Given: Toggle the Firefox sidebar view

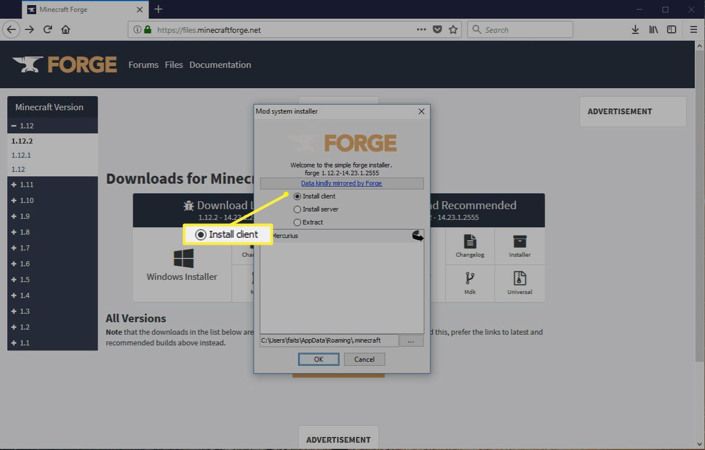Looking at the screenshot, I should pyautogui.click(x=672, y=29).
